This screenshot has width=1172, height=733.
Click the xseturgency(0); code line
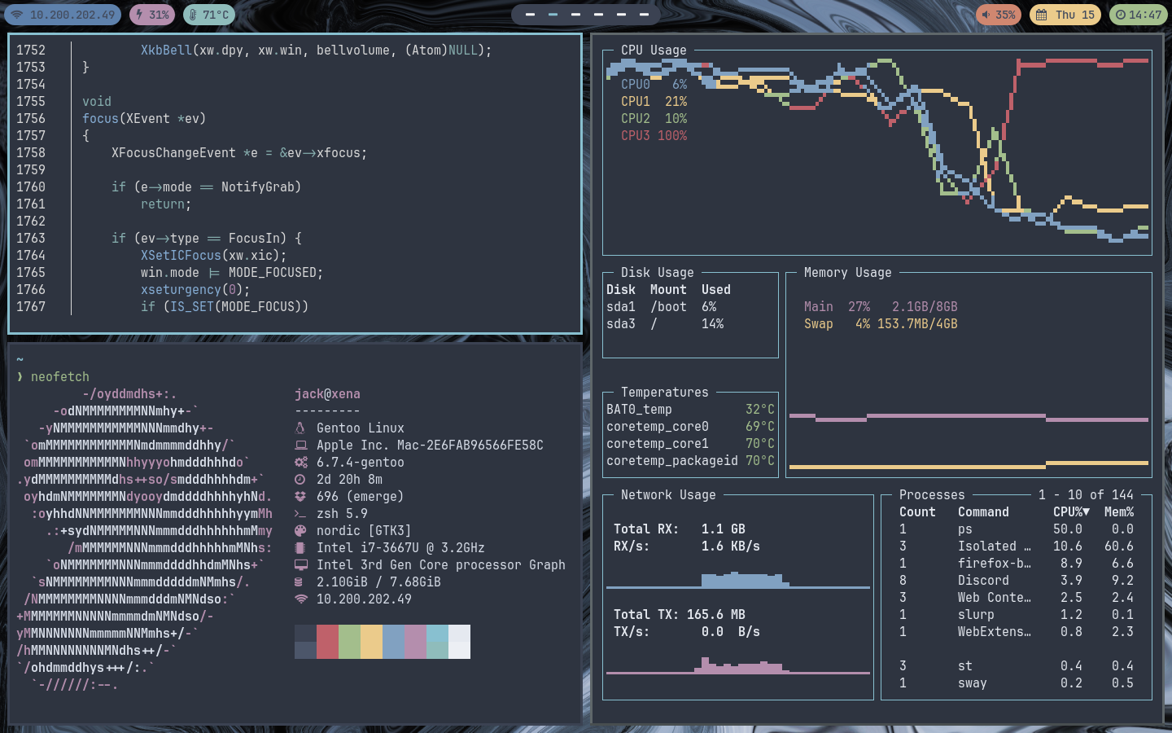195,289
